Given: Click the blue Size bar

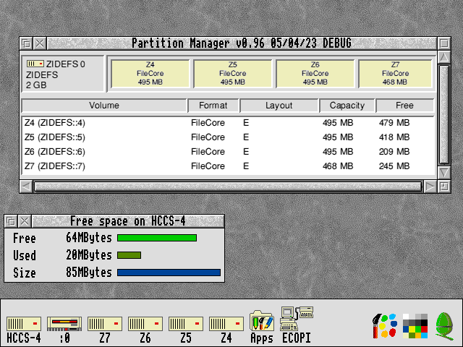Looking at the screenshot, I should [169, 273].
